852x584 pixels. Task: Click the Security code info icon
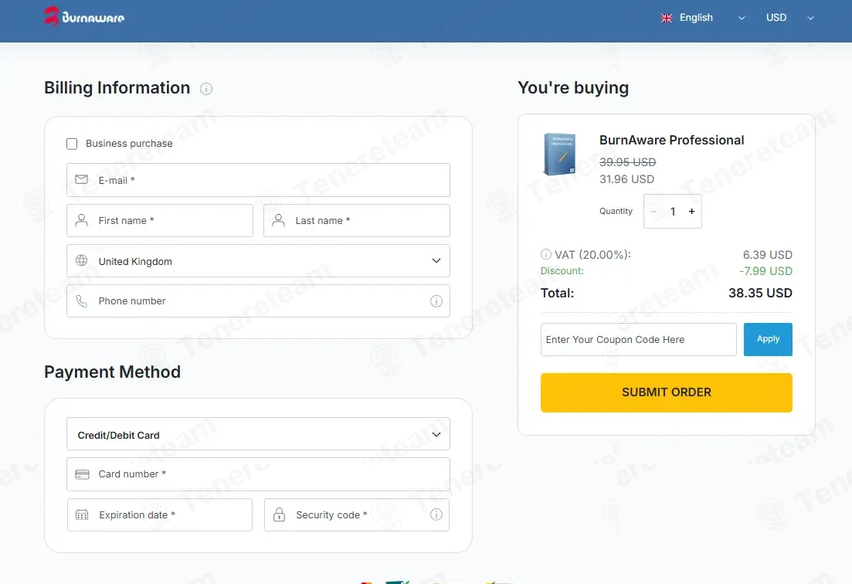(436, 514)
